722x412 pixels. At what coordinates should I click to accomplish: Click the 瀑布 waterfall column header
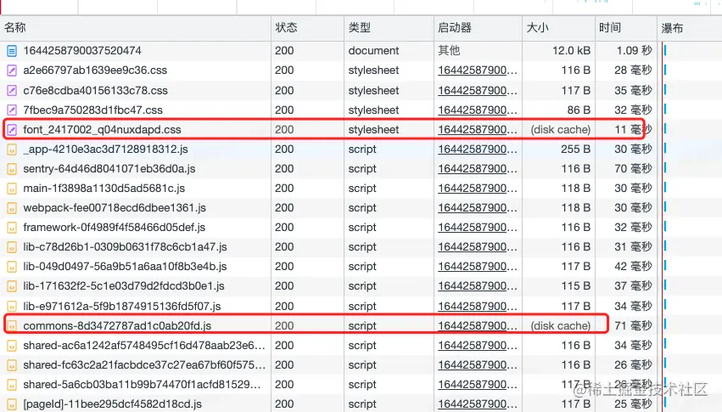point(690,28)
